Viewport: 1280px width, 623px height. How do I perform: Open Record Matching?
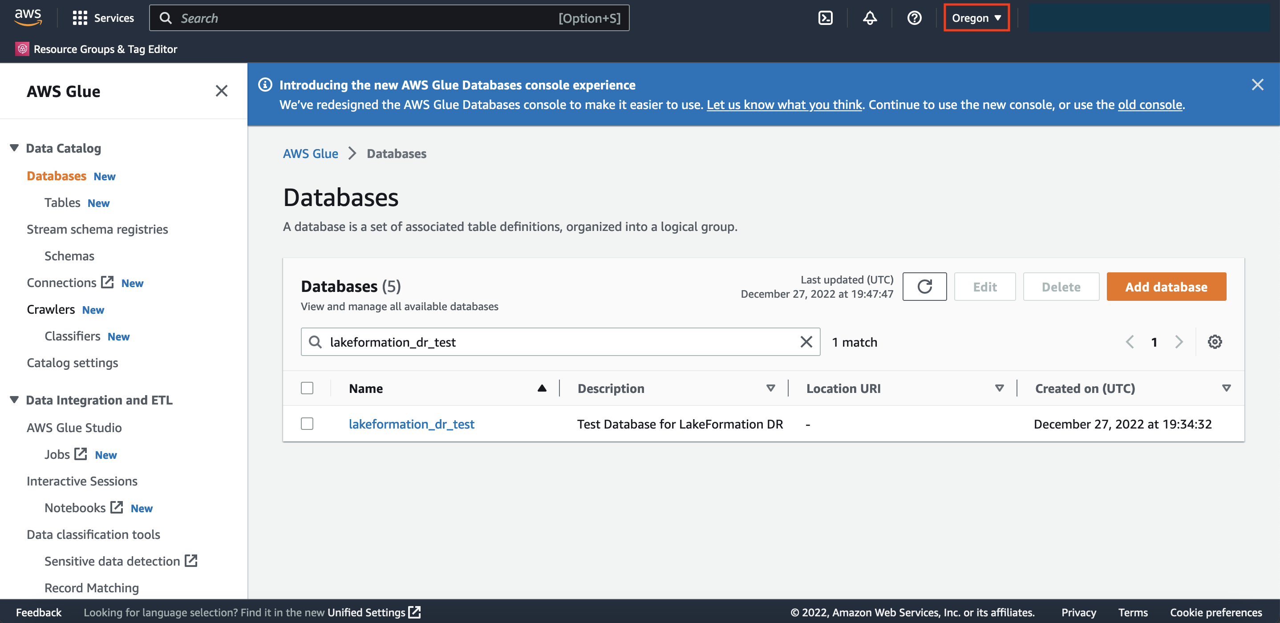point(91,588)
